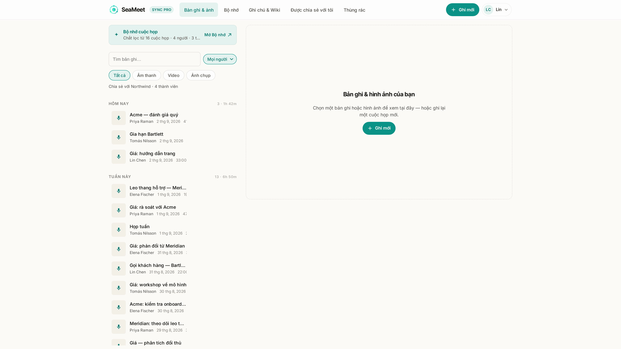The width and height of the screenshot is (621, 349).
Task: Open the Thùng rác tab
Action: [354, 10]
